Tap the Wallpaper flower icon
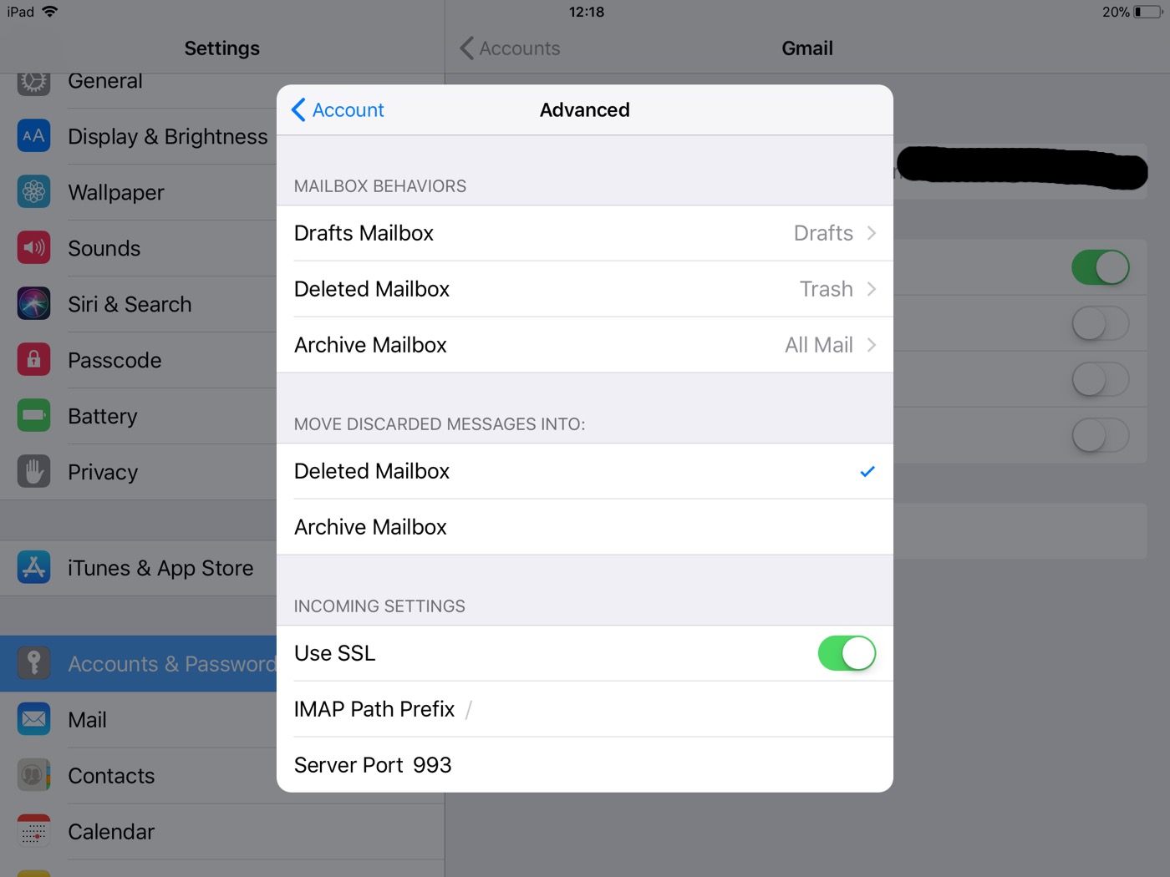Viewport: 1170px width, 877px height. click(33, 192)
